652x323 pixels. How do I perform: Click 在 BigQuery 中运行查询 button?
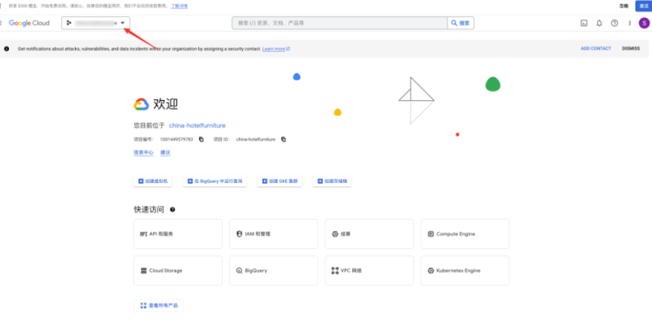tap(214, 181)
